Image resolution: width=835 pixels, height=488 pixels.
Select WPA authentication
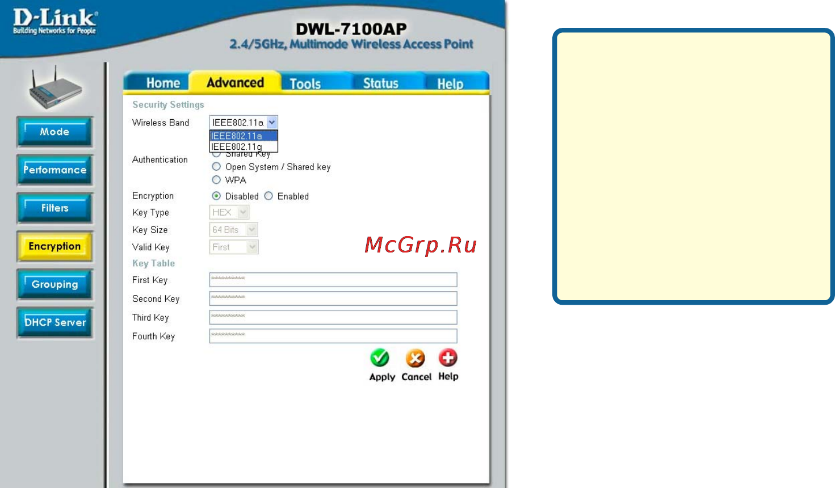pos(216,180)
